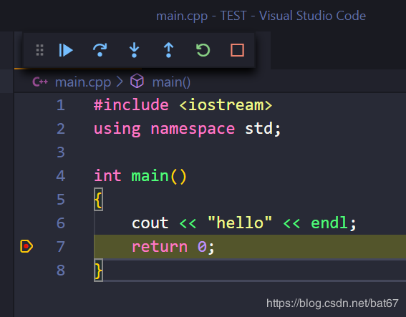Click the Step Into arrow icon
The height and width of the screenshot is (317, 406).
(x=134, y=50)
